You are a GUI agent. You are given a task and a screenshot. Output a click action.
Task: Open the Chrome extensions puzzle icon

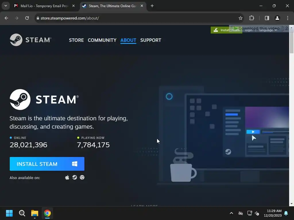(x=252, y=18)
